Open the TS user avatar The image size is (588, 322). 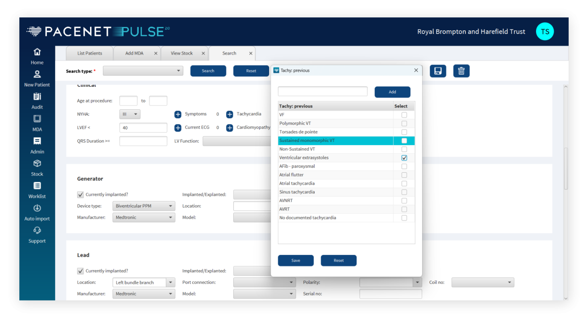click(545, 32)
